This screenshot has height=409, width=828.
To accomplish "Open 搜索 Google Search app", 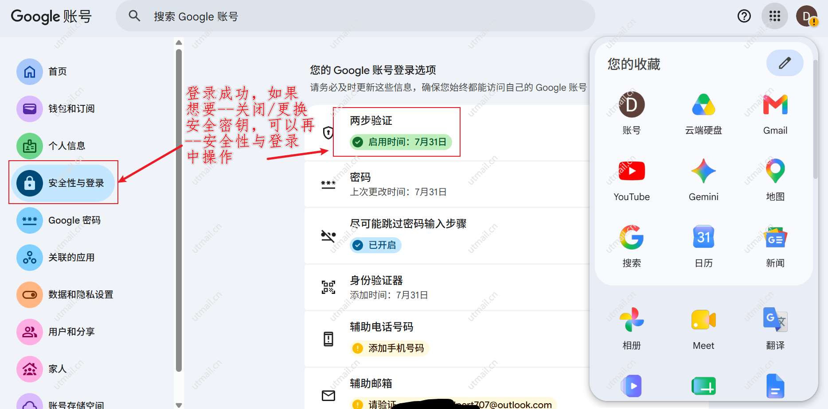I will point(632,246).
